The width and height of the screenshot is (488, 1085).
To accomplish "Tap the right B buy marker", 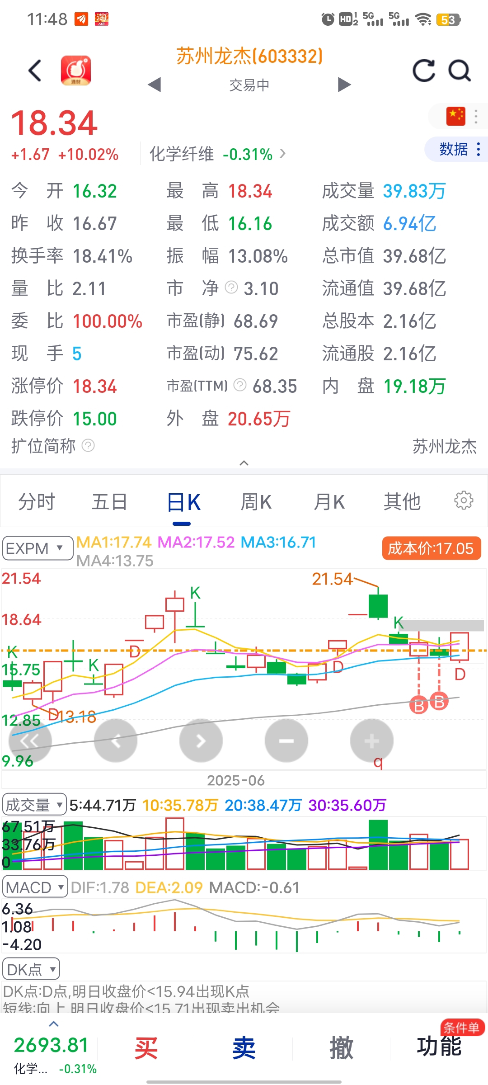I will pos(439,702).
